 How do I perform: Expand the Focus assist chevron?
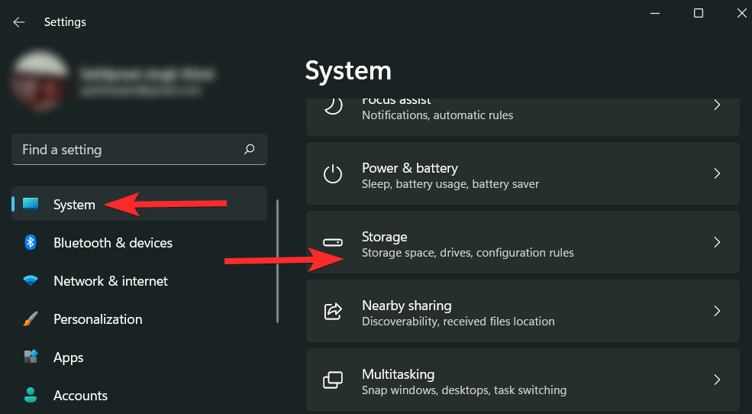717,105
